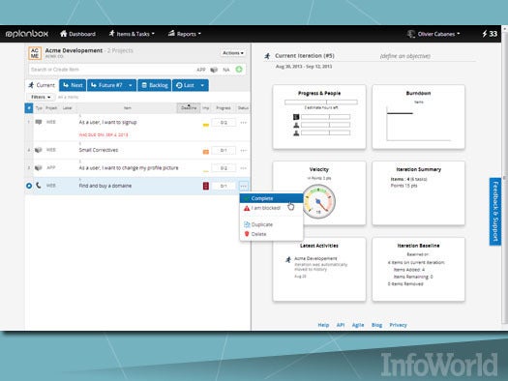Click the ACME project logo icon

coord(35,53)
